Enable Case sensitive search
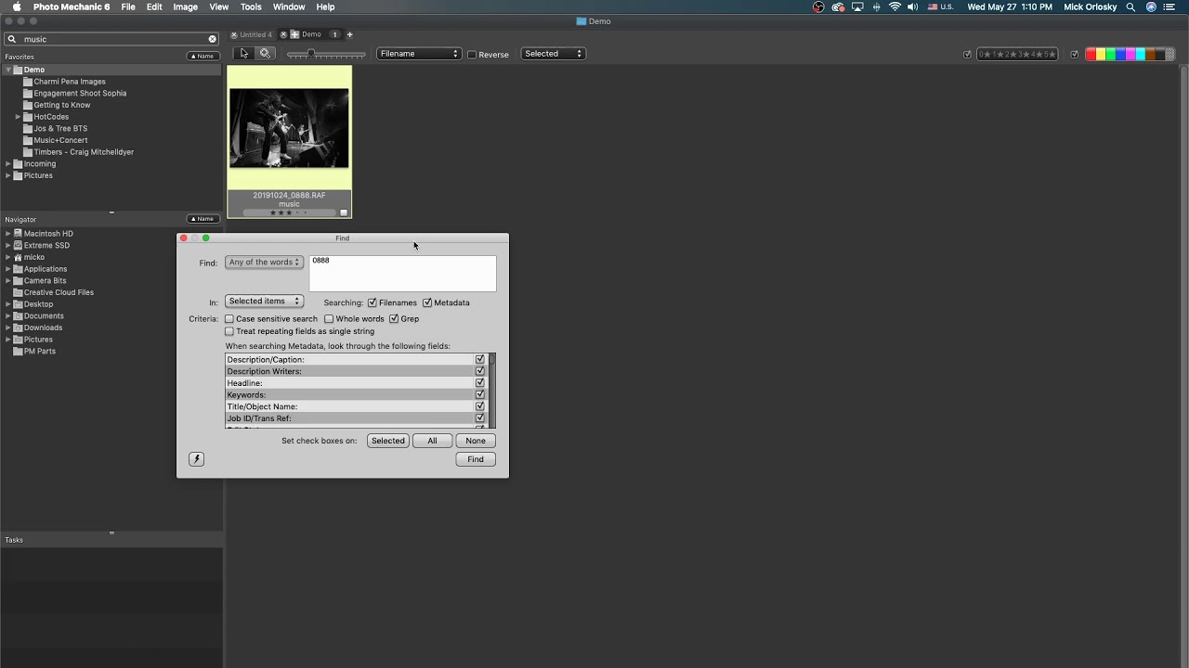The image size is (1189, 668). point(229,318)
